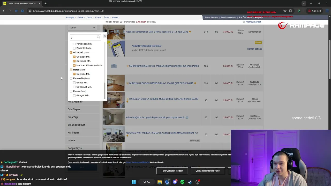The image size is (331, 186).
Task: Check the Güngör Mh. checkbox
Action: (74, 96)
